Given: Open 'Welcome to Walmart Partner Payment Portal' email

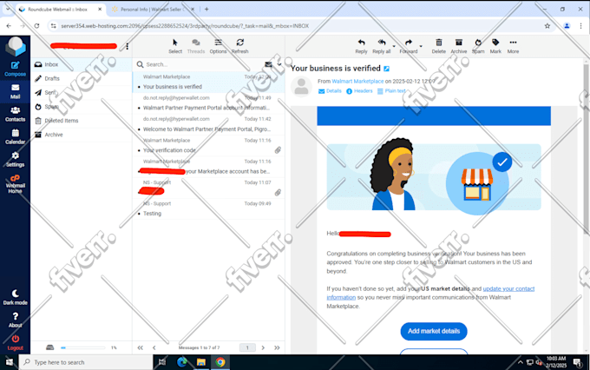Looking at the screenshot, I should click(x=208, y=124).
